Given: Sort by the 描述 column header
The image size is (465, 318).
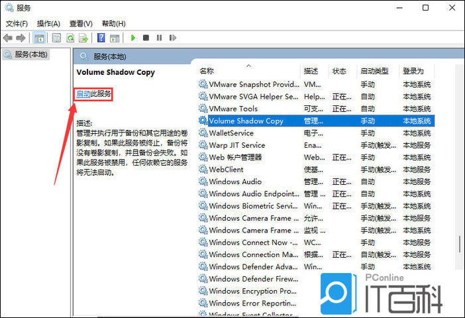Looking at the screenshot, I should (x=311, y=71).
